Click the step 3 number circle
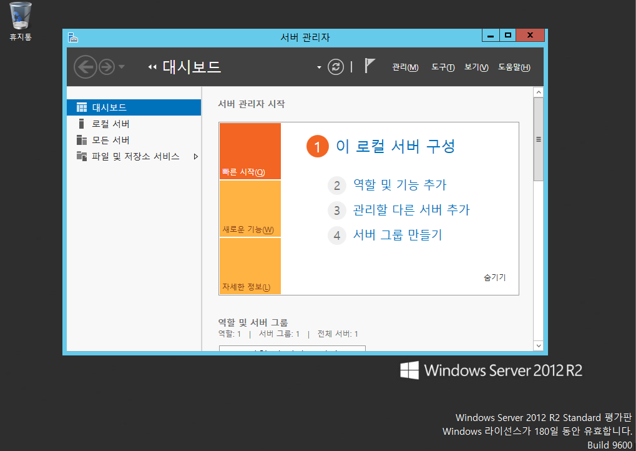Screen dimensions: 636x451 click(x=336, y=211)
